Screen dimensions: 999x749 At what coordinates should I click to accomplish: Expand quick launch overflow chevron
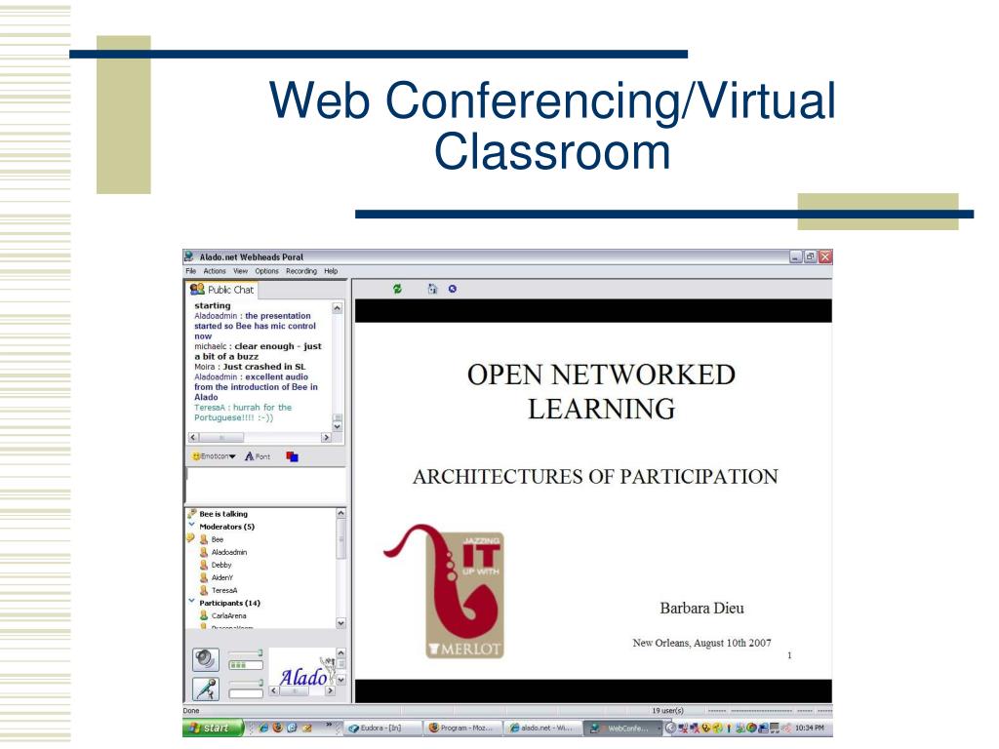click(329, 725)
